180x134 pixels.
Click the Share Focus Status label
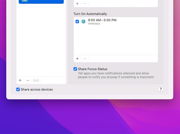(x=92, y=69)
